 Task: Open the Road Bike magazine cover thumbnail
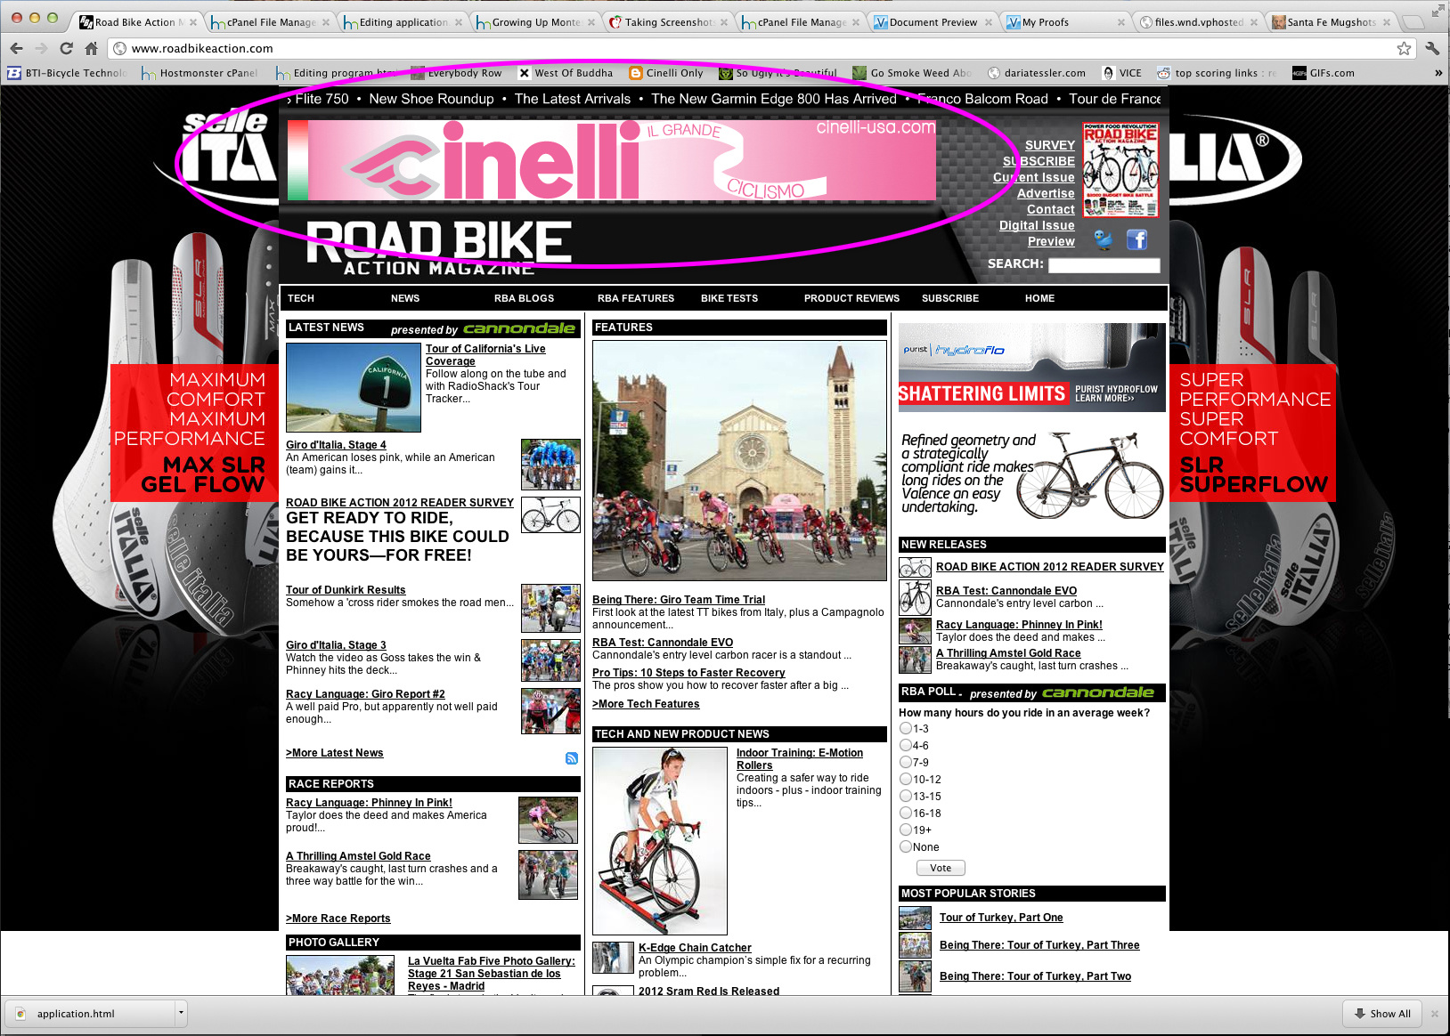coord(1120,170)
